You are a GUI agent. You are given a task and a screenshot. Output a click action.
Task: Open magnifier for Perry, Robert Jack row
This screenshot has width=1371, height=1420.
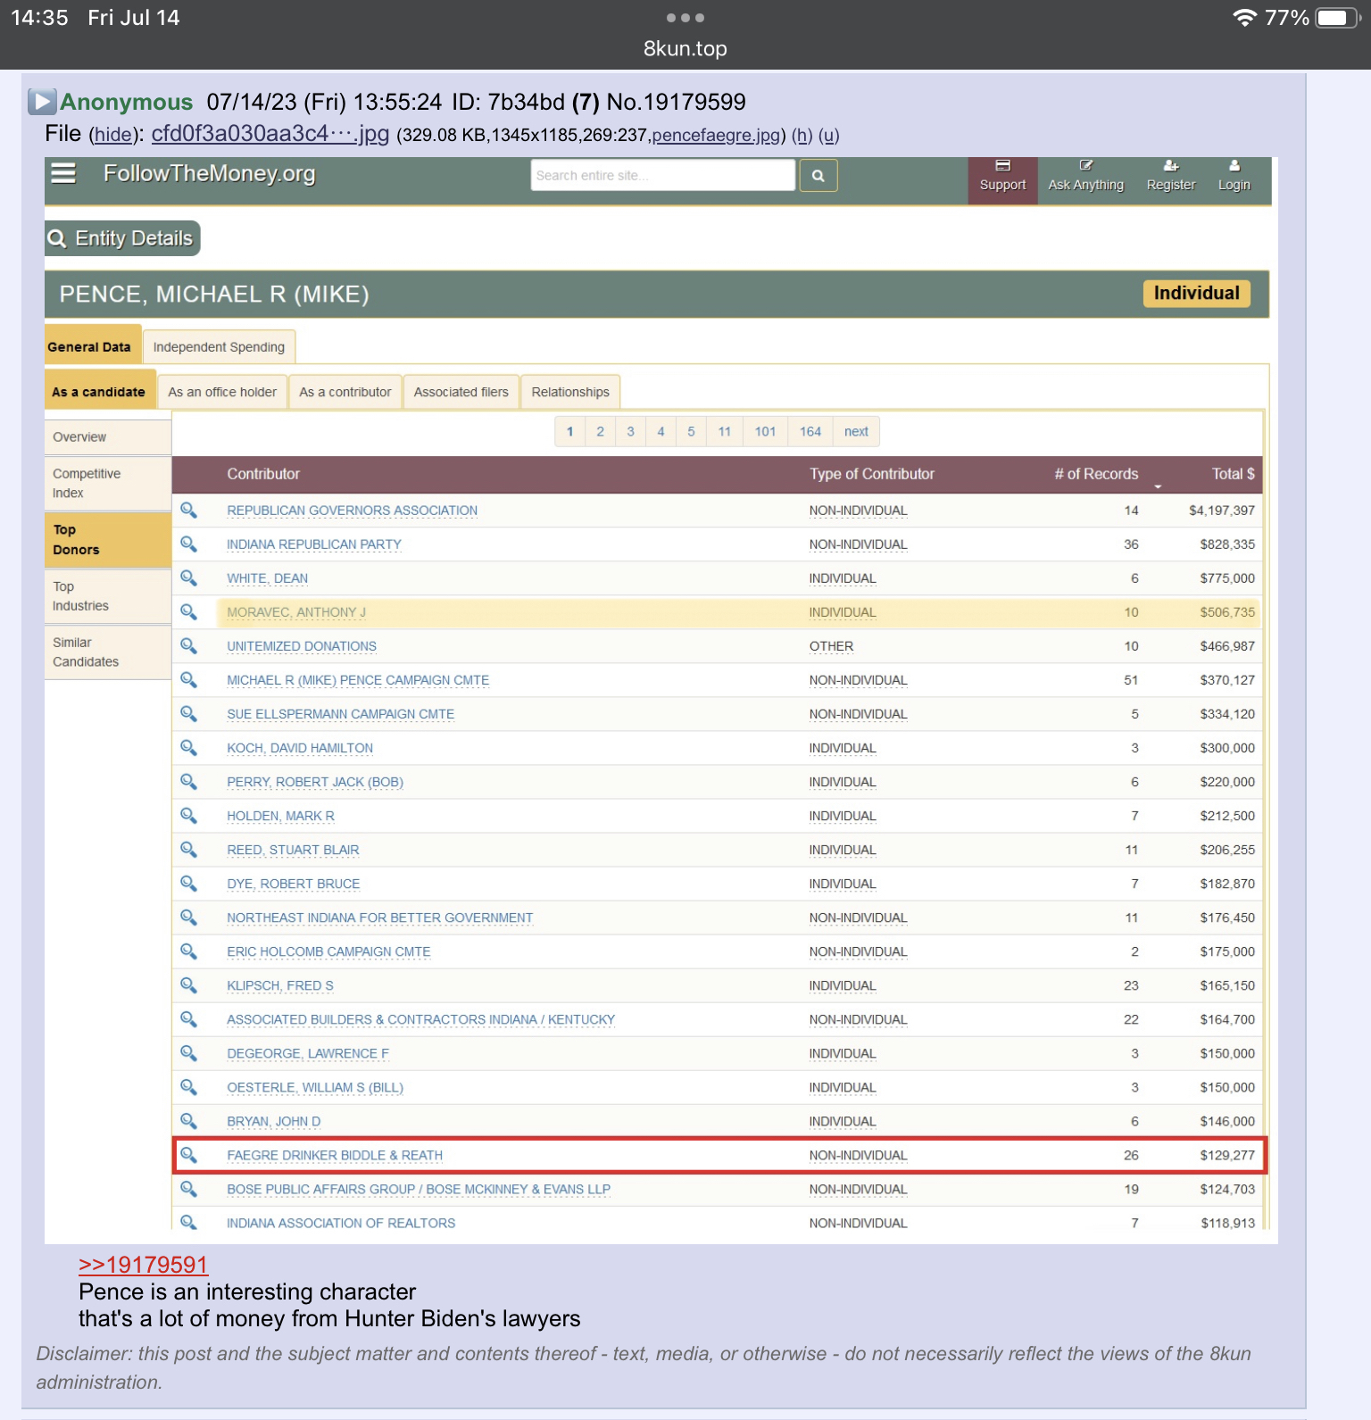tap(188, 781)
